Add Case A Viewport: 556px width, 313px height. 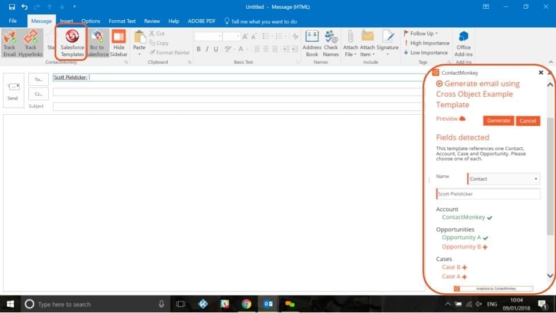[454, 276]
